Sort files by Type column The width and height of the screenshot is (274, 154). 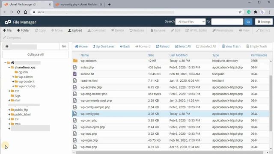point(215,55)
